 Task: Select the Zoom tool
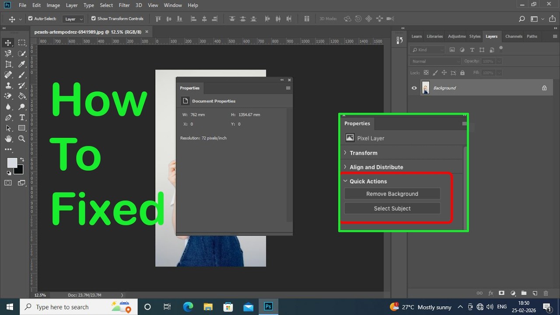(22, 139)
